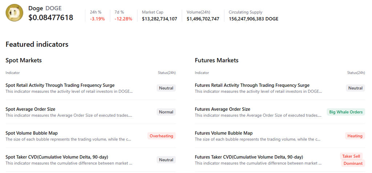Viewport: 372px width, 173px height.
Task: Click Normal badge for Spot Average Order Size
Action: click(166, 112)
